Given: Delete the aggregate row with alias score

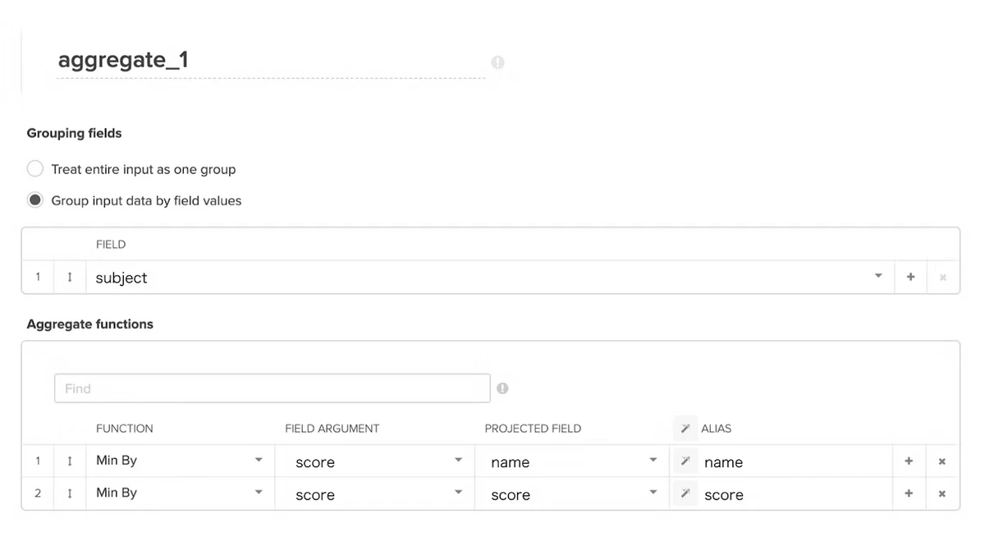Looking at the screenshot, I should 942,493.
